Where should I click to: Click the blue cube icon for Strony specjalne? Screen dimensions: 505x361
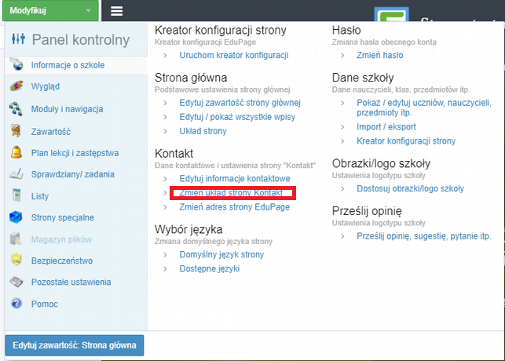(16, 217)
